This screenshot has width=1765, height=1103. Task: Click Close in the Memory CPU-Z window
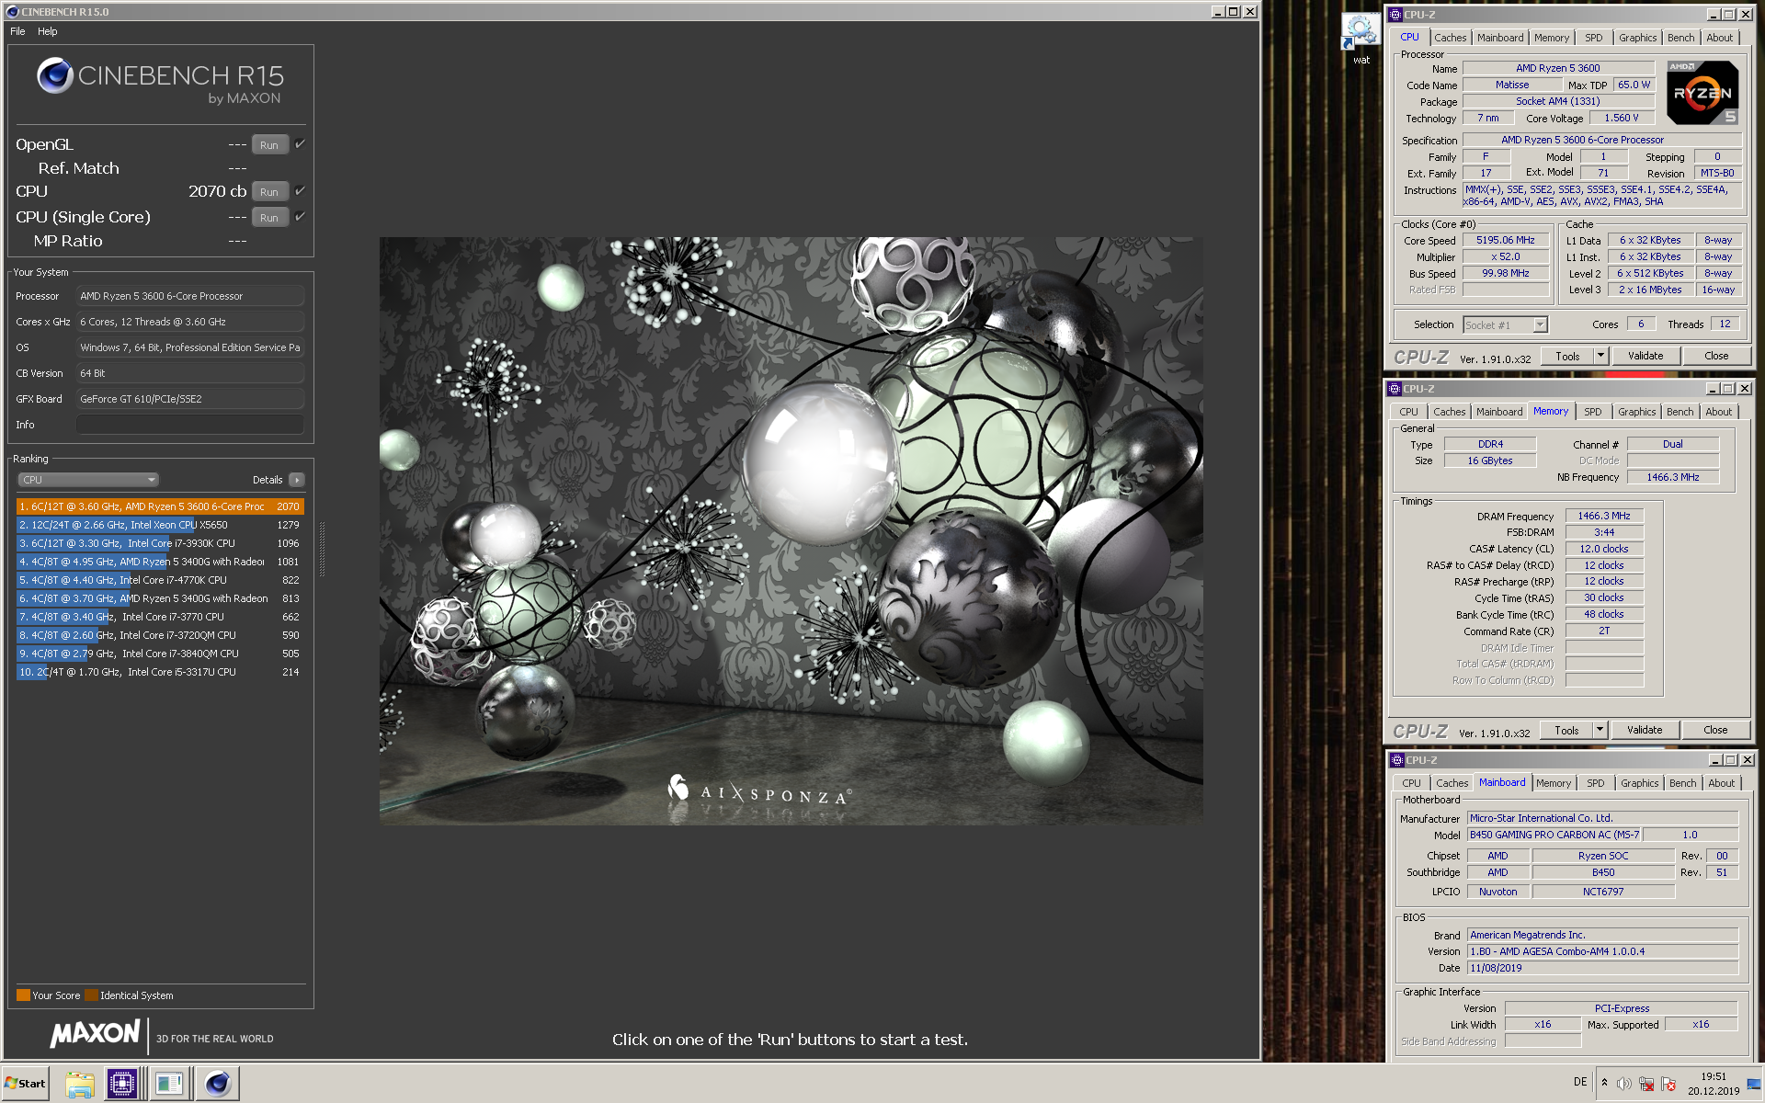pos(1714,730)
